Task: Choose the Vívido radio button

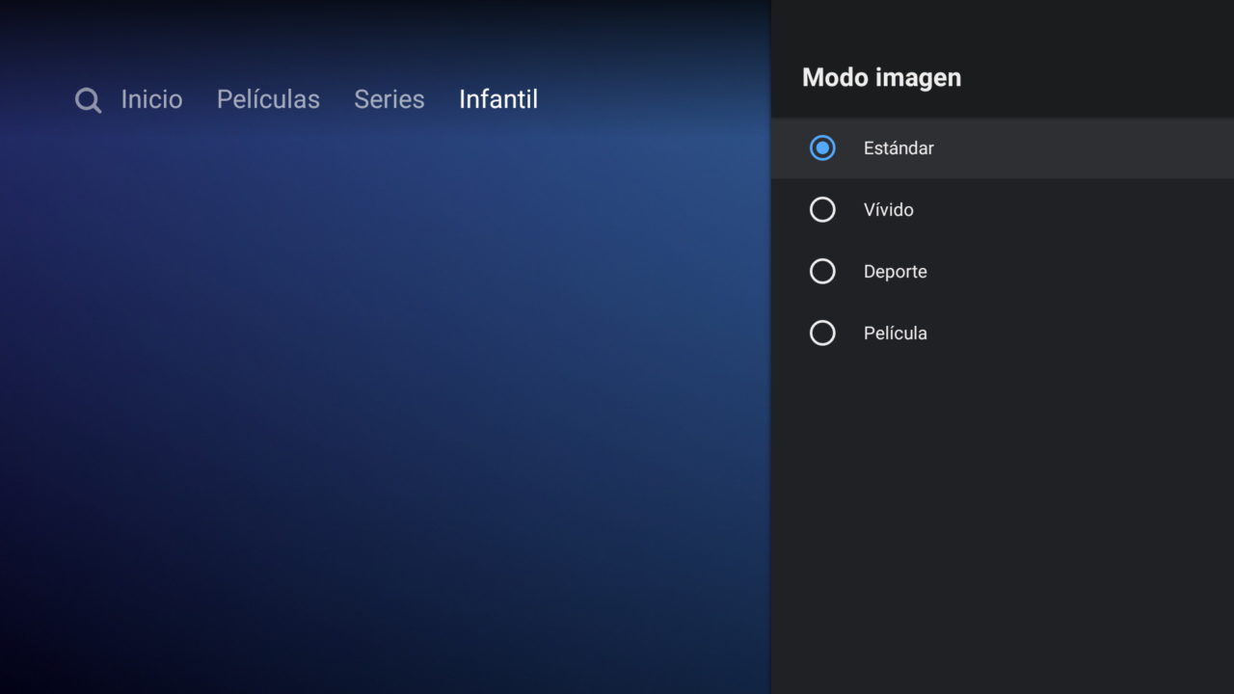Action: pyautogui.click(x=822, y=209)
